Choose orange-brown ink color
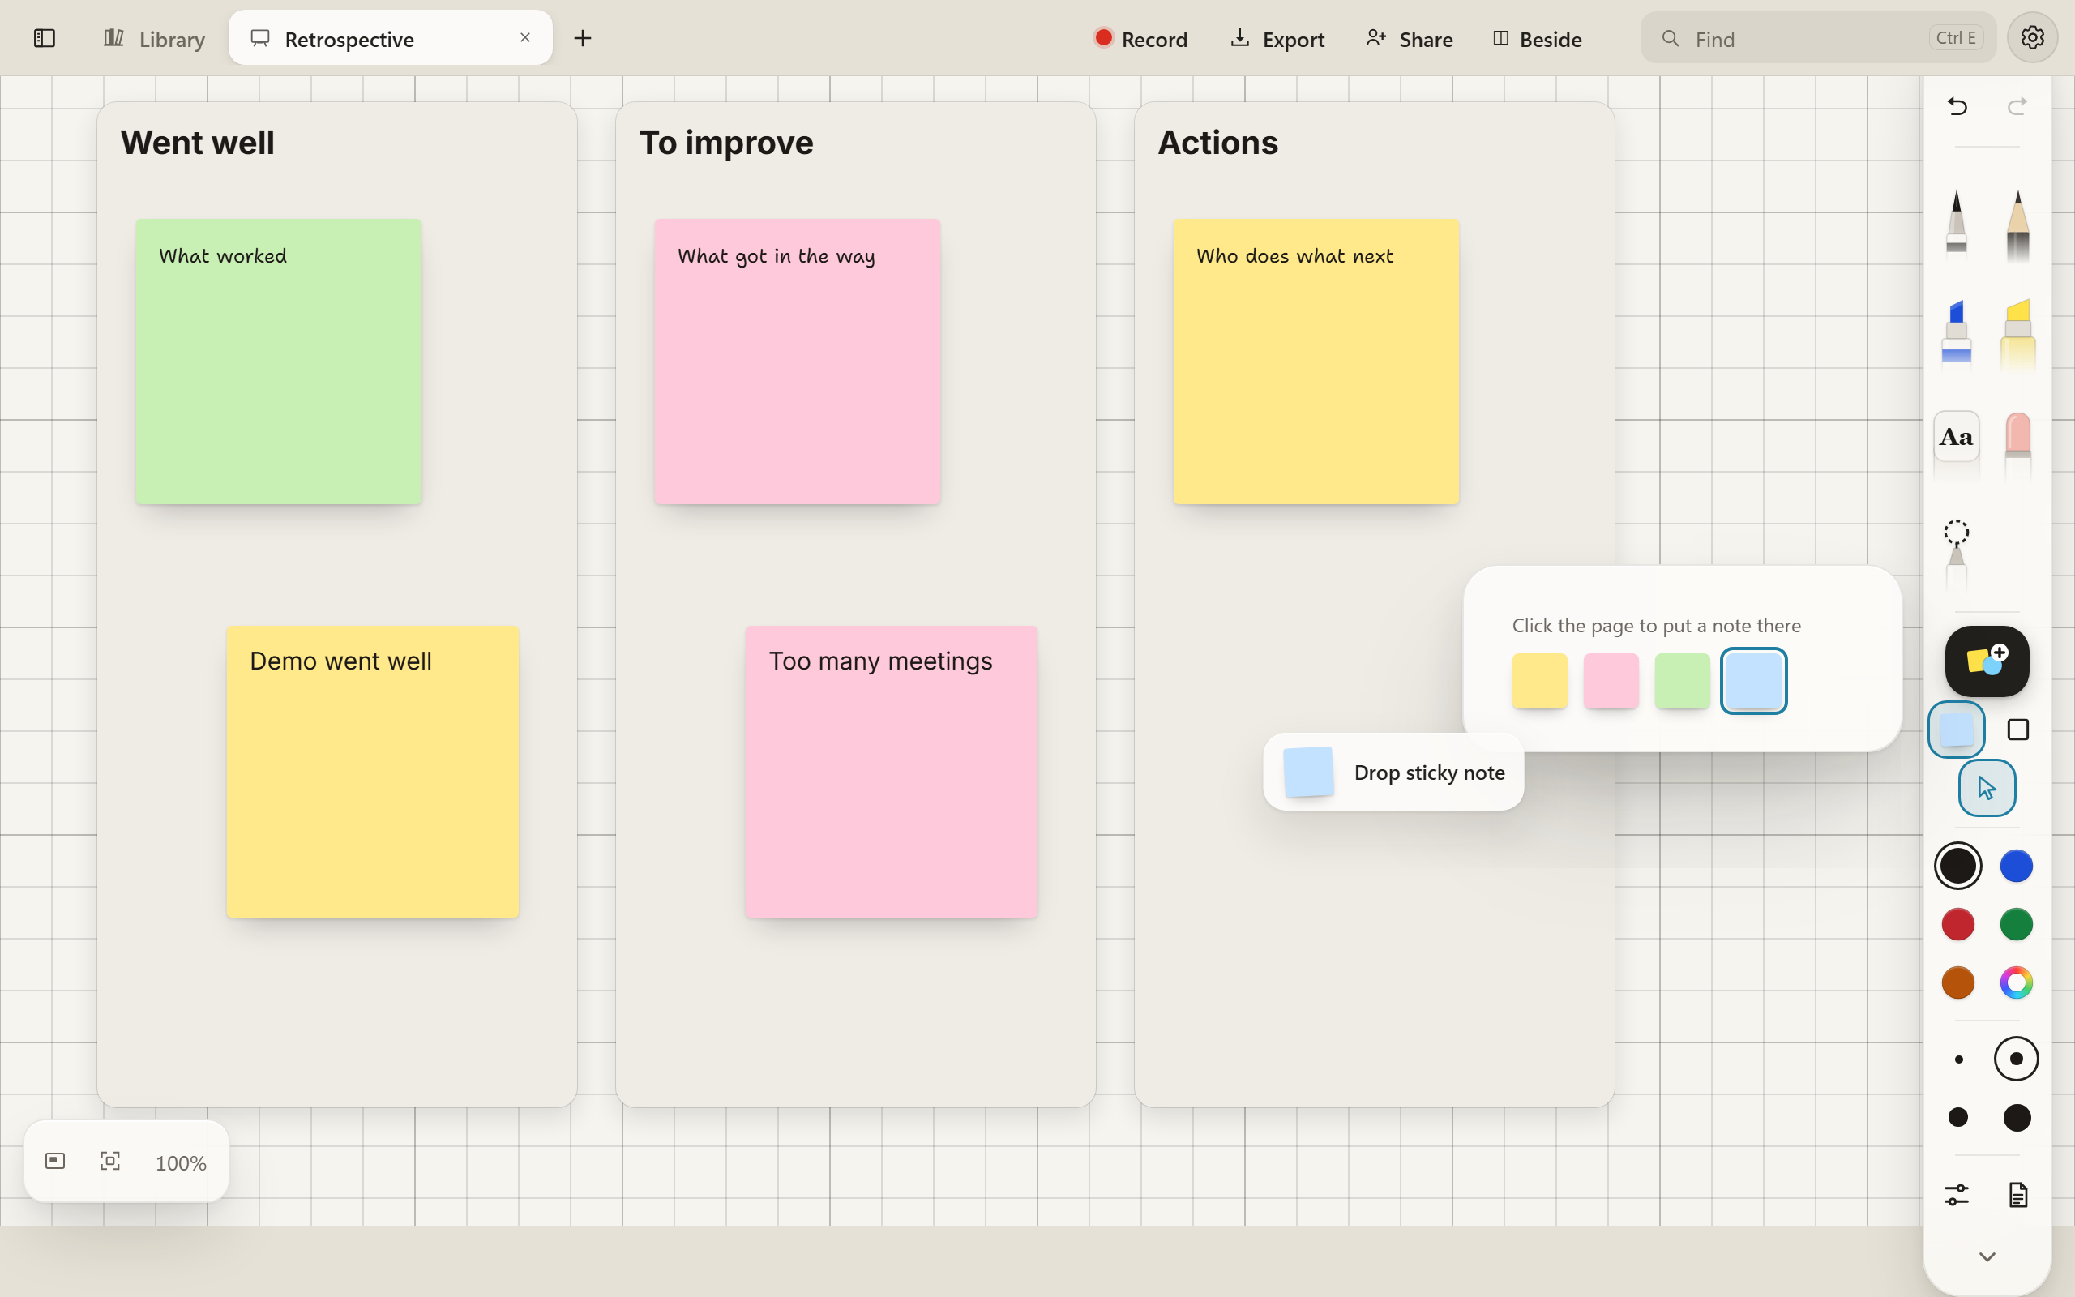The height and width of the screenshot is (1297, 2075). [x=1957, y=983]
